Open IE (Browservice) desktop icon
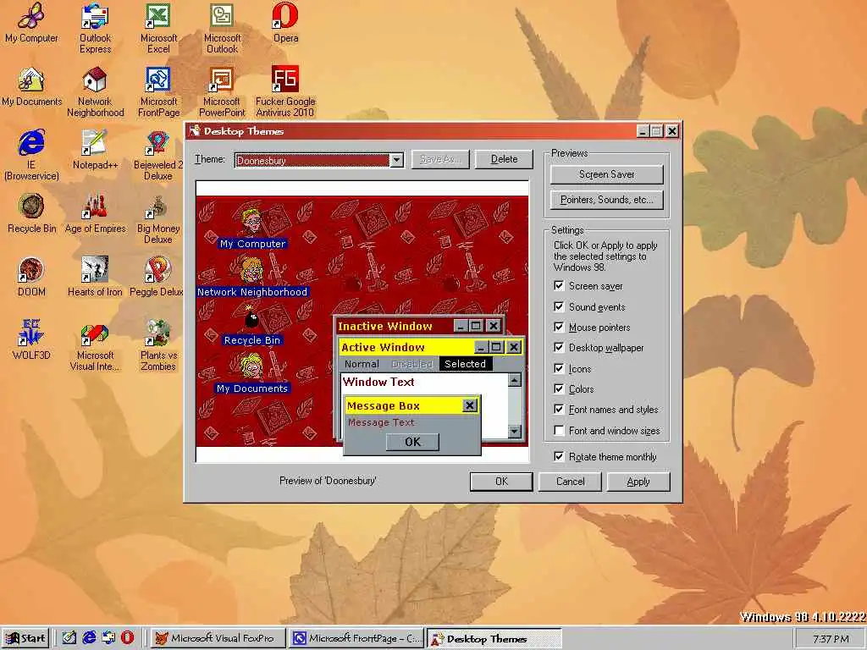Screen dimensions: 867x650 31,156
